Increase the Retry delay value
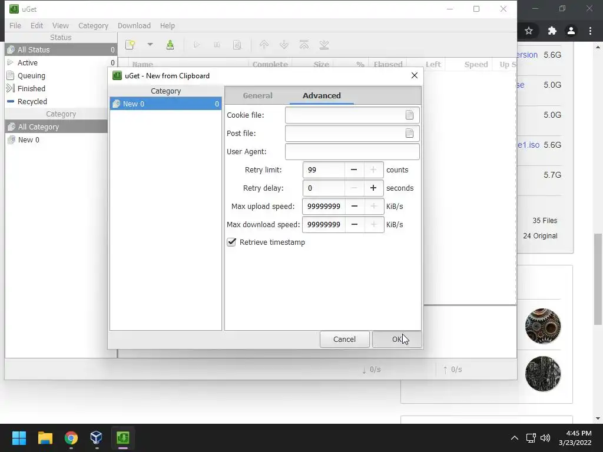Image resolution: width=603 pixels, height=452 pixels. pyautogui.click(x=373, y=188)
